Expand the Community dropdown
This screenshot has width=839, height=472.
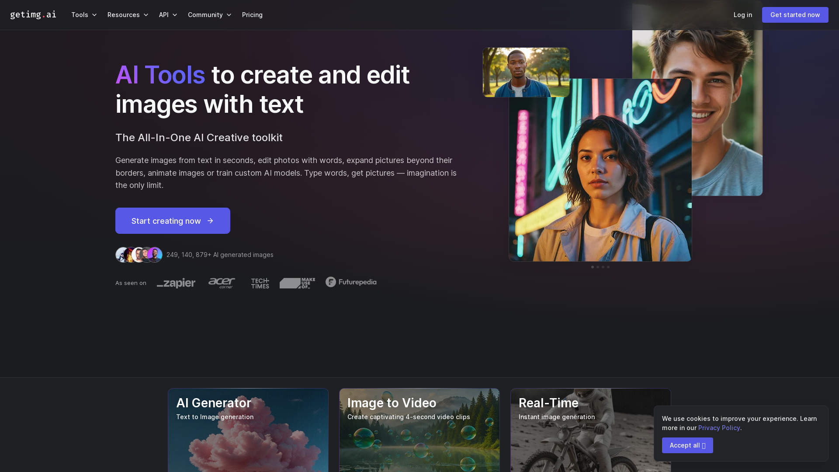coord(210,15)
